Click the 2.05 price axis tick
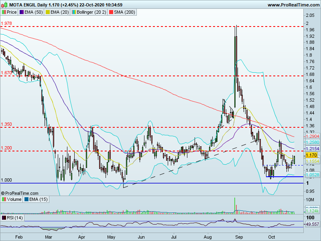Viewport: 321px width, 241px height. (x=310, y=15)
